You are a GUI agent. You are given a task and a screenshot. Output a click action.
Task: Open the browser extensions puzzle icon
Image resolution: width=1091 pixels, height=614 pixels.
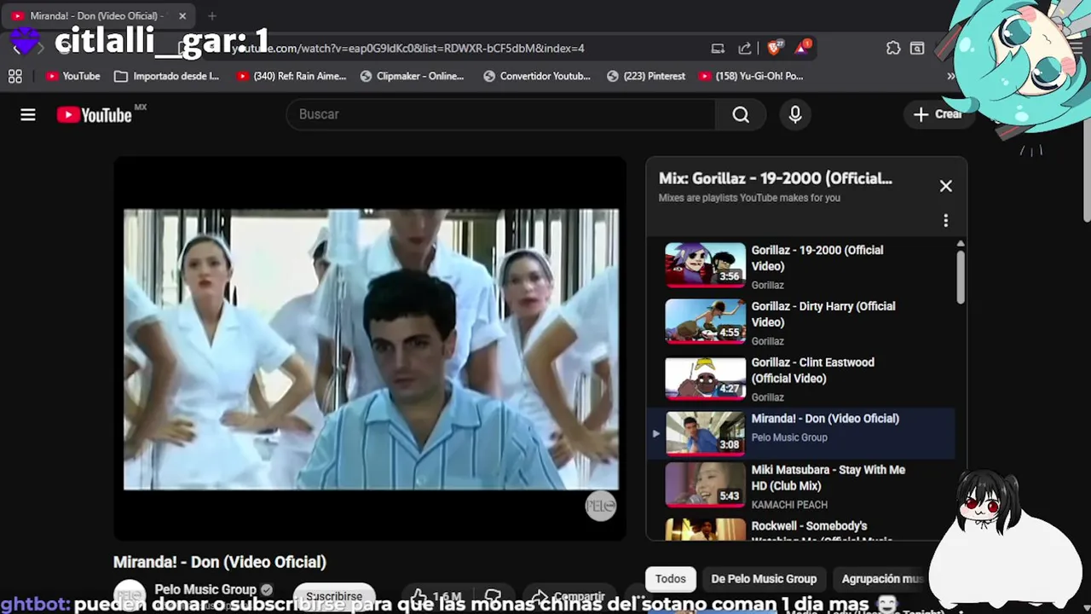click(x=893, y=49)
